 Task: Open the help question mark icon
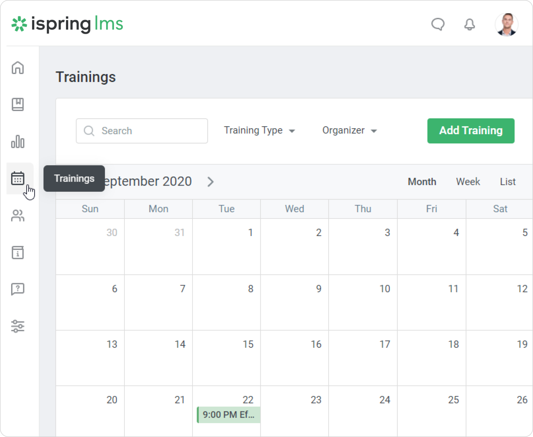(x=18, y=289)
